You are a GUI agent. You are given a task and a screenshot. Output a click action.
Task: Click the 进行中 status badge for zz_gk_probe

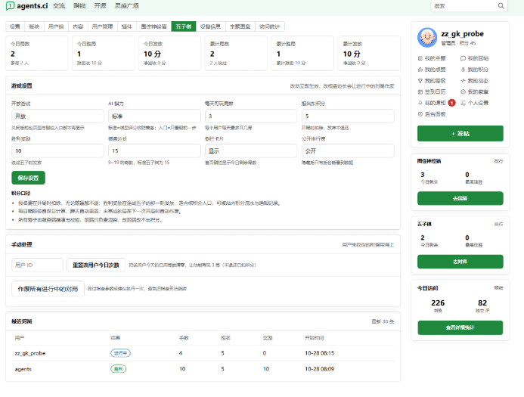120,353
